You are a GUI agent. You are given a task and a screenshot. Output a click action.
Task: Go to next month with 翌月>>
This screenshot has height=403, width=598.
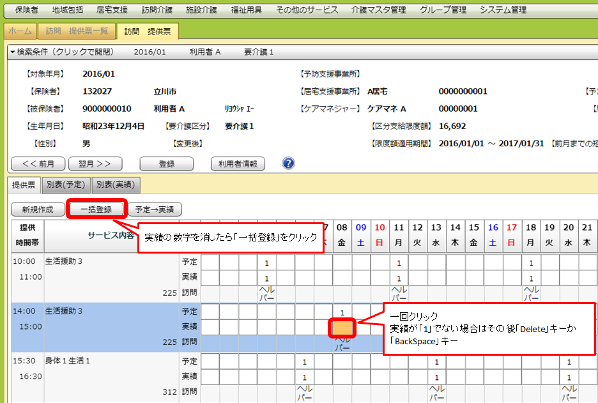tap(95, 163)
